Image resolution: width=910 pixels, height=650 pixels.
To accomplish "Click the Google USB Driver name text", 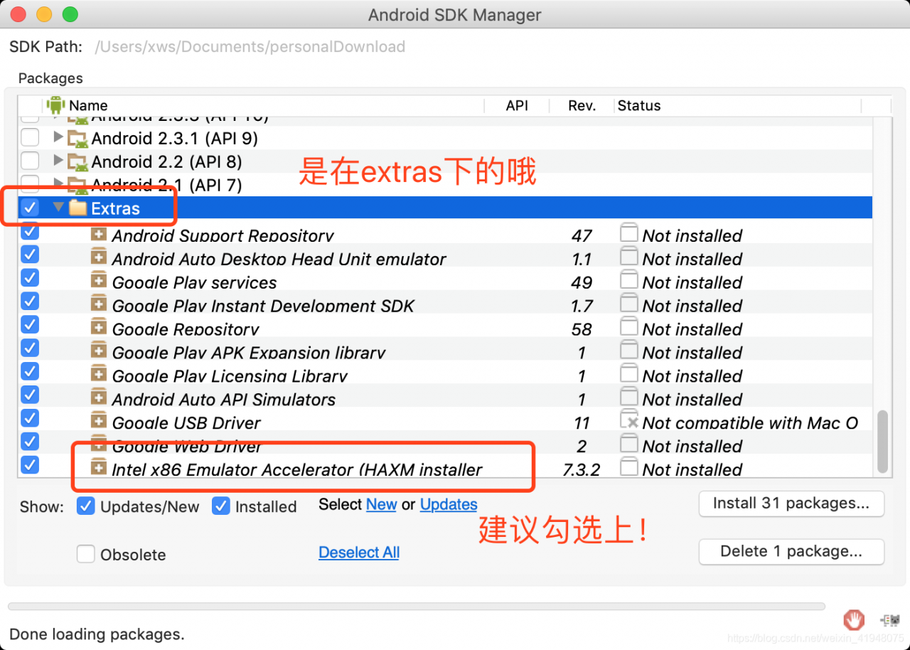I will coord(186,423).
